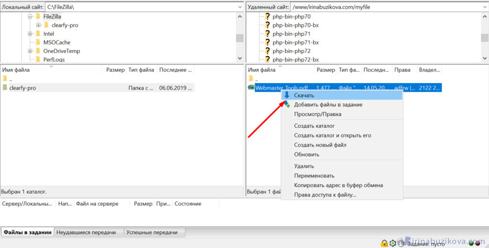Select Удалить in the context menu
Viewport: 489px width, 248px height.
pyautogui.click(x=304, y=166)
